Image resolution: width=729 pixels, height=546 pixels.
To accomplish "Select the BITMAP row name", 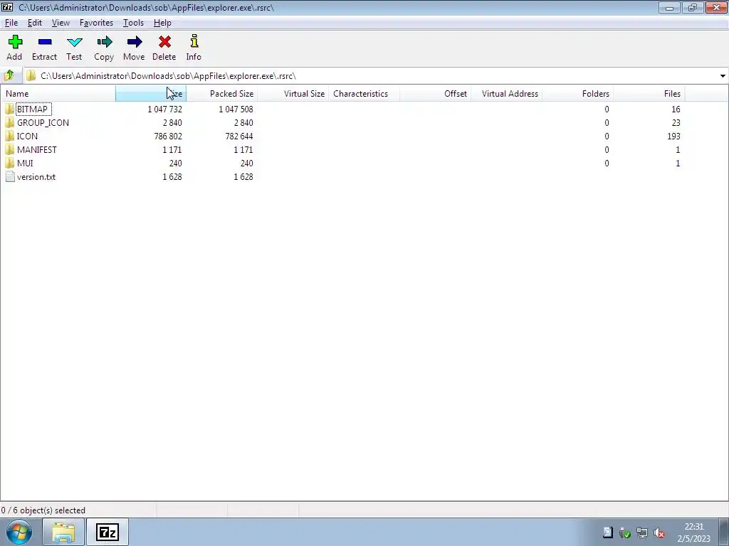I will click(32, 109).
